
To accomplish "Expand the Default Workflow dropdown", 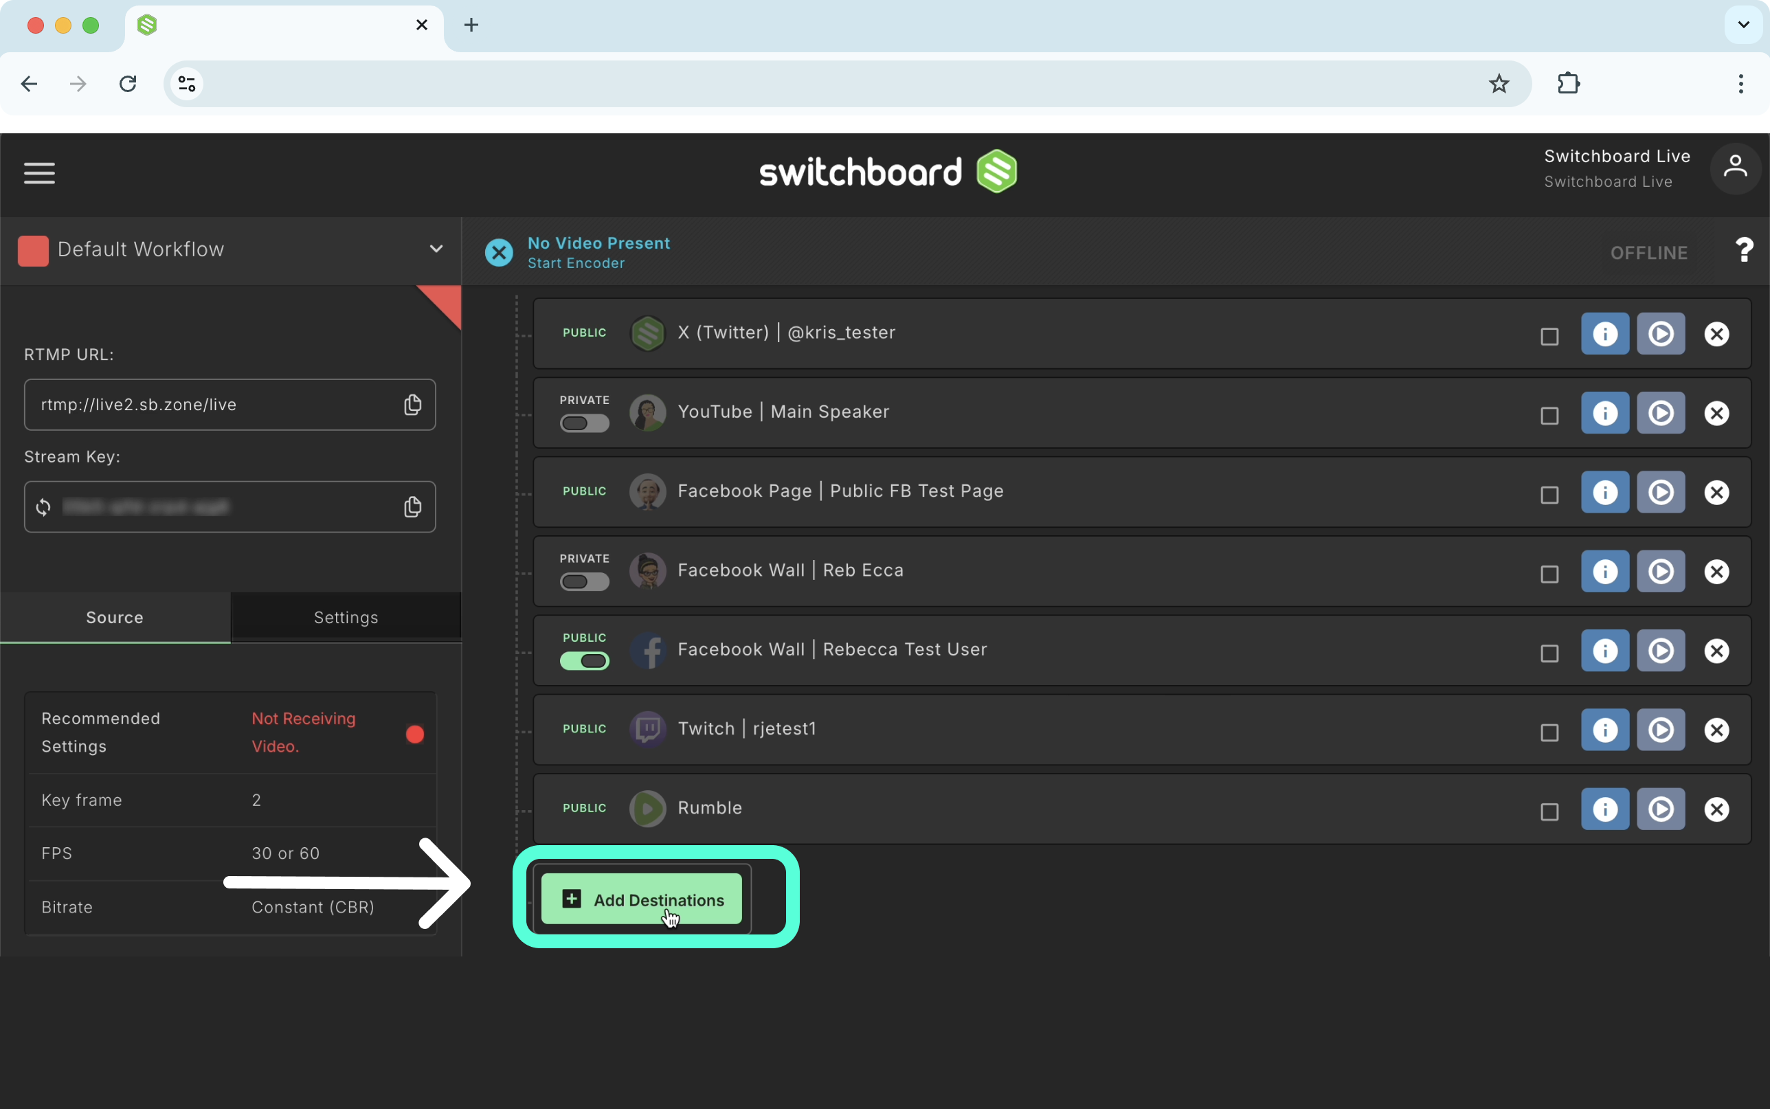I will (x=436, y=249).
